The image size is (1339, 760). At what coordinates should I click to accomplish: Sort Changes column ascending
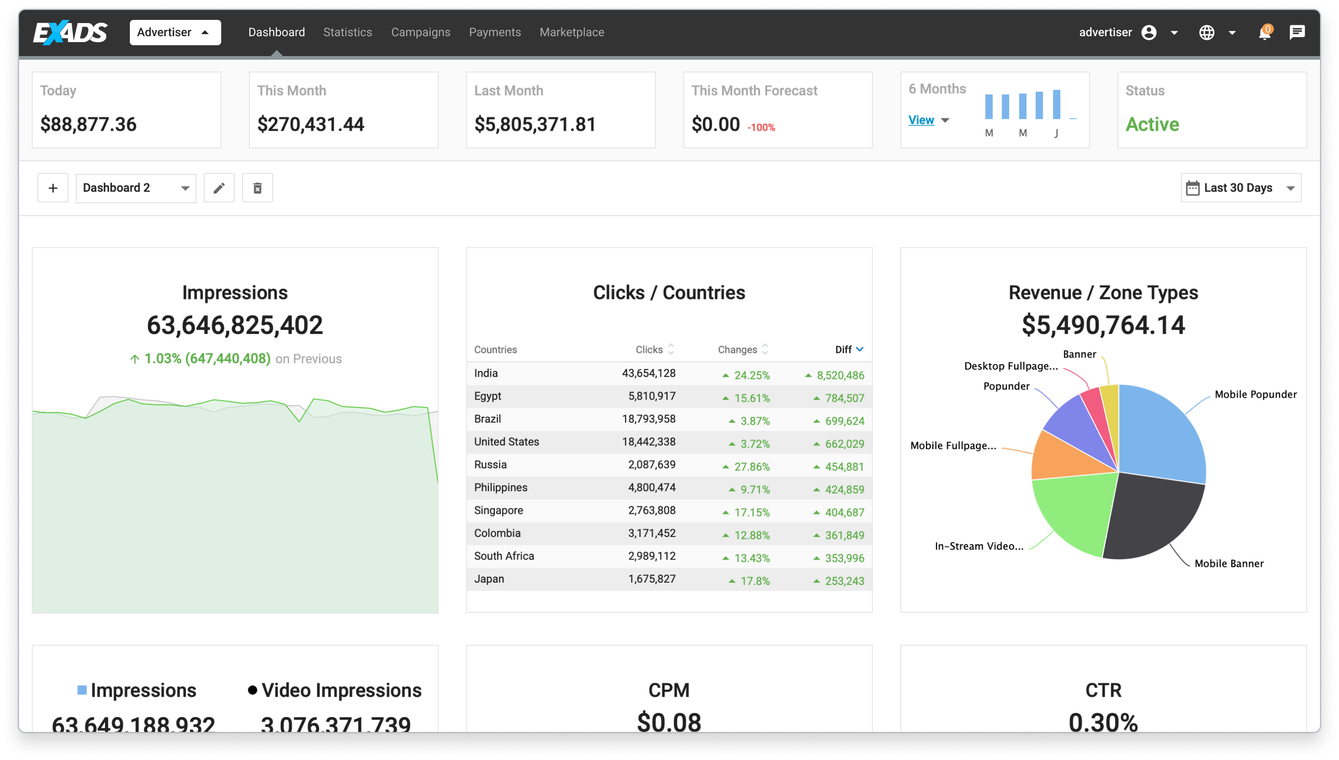pos(764,345)
